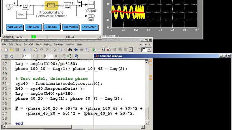Select the f(x)=0 solver block

click(x=22, y=15)
